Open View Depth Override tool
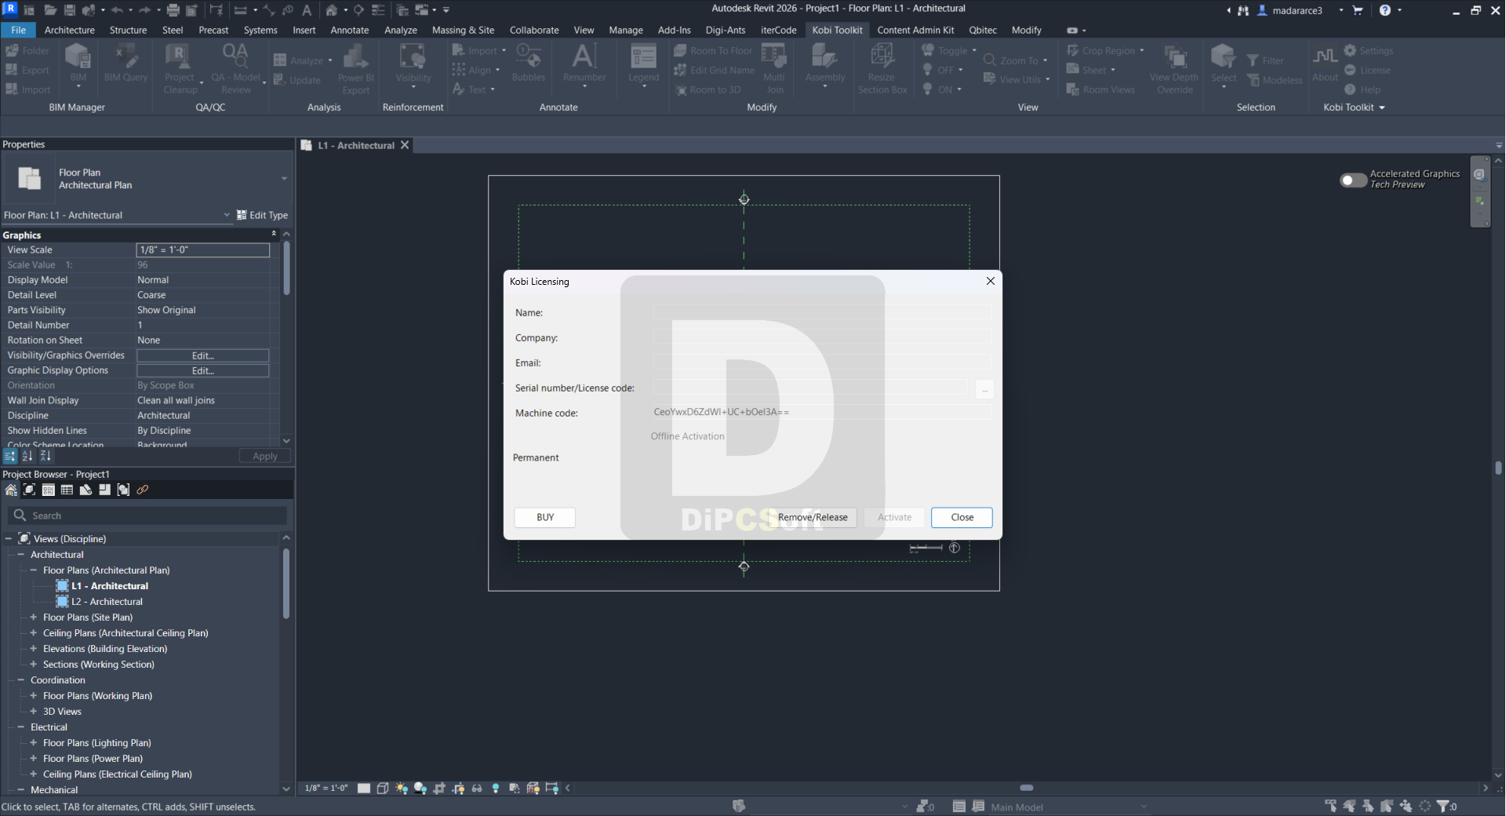The width and height of the screenshot is (1506, 816). point(1174,68)
